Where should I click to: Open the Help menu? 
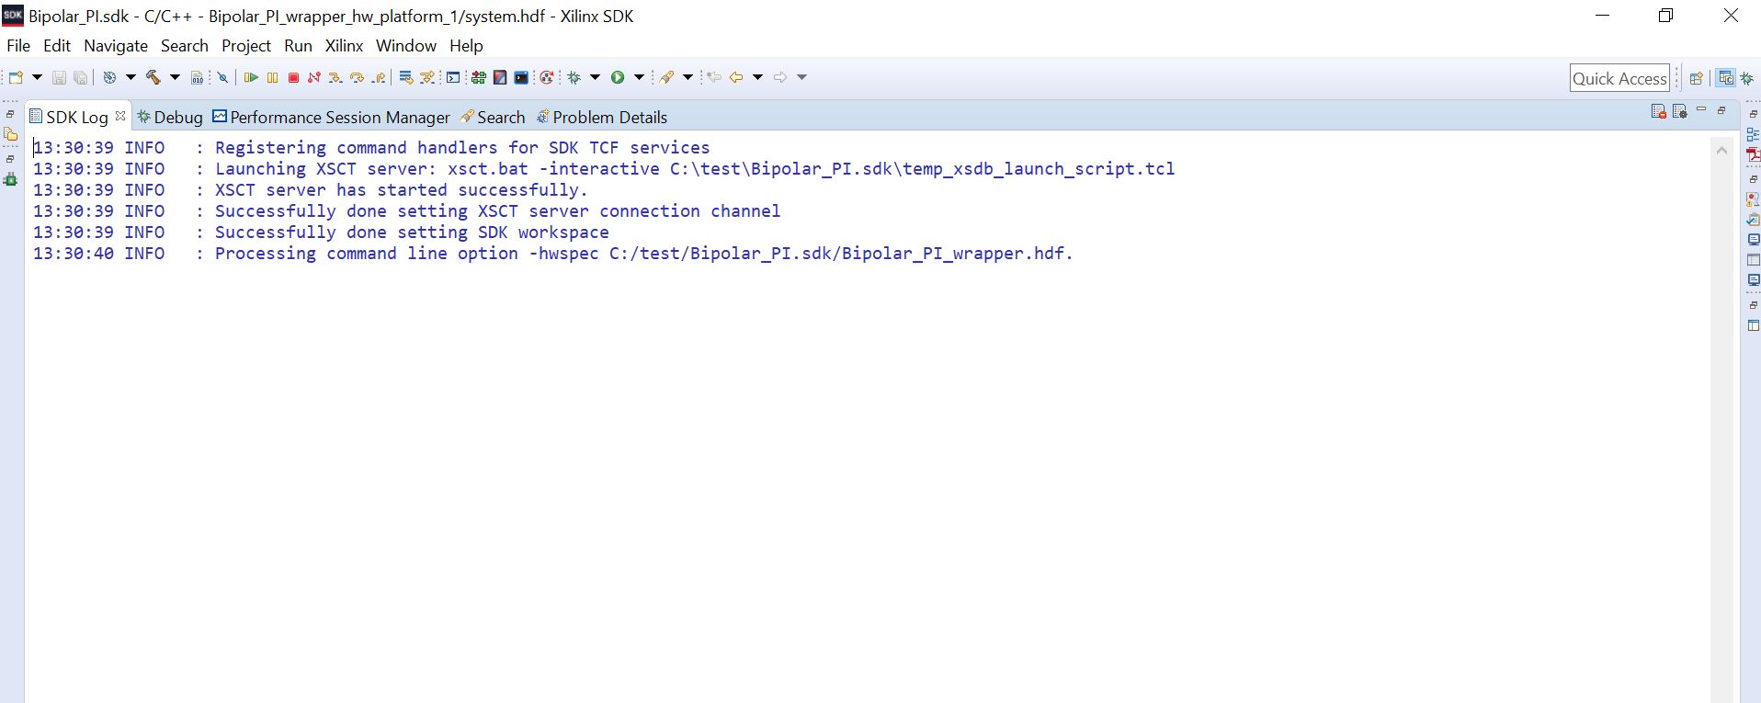tap(466, 46)
